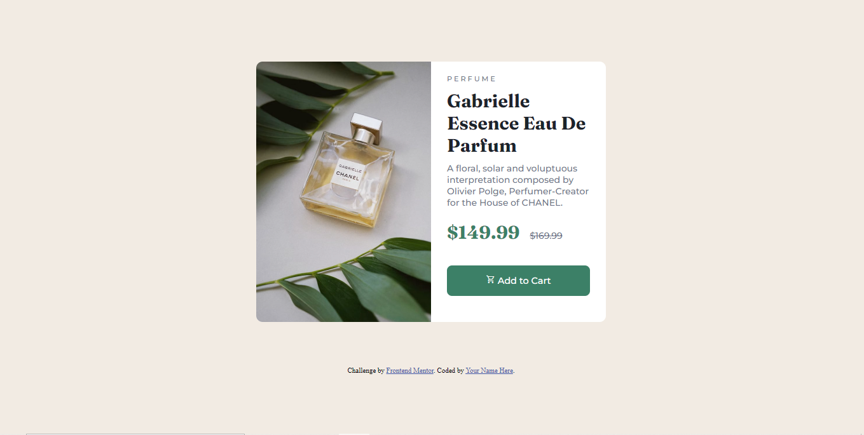
Task: Click the crossed-out $169.99 original price
Action: coord(546,236)
